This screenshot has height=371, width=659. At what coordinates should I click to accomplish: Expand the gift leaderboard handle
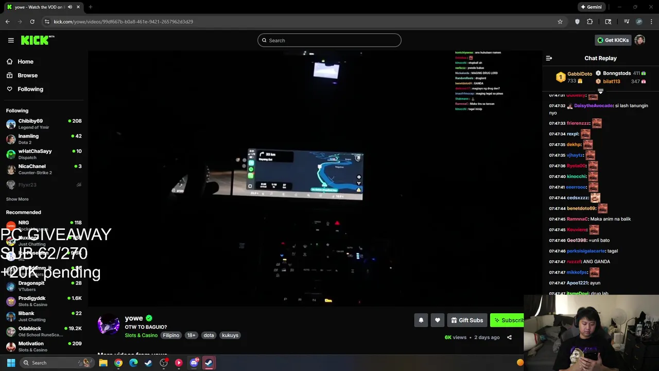tap(600, 91)
